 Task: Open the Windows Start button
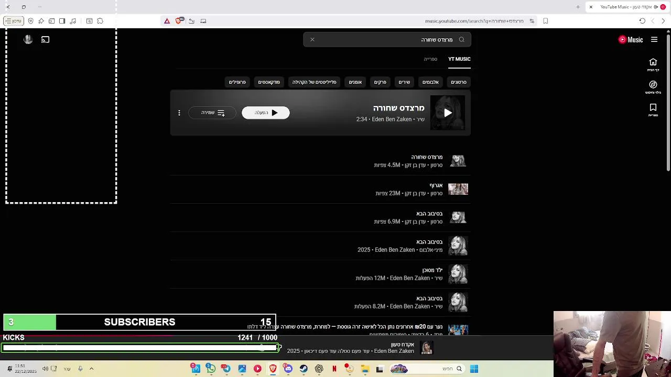(x=474, y=369)
